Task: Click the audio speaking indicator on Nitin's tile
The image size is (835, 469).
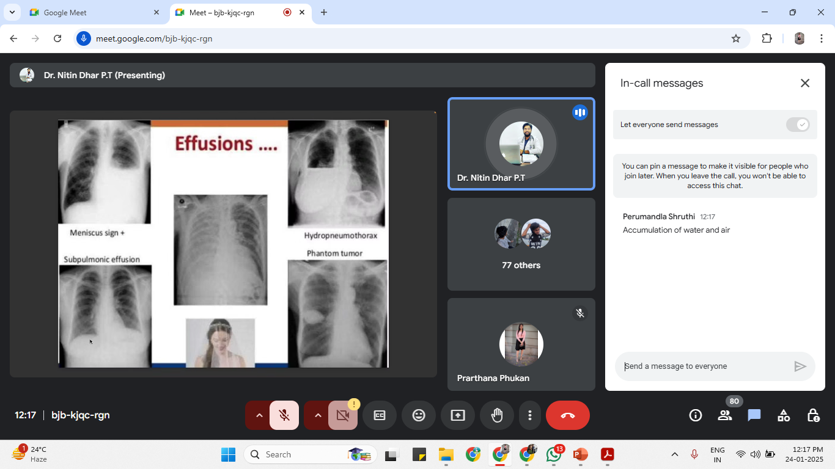Action: pyautogui.click(x=580, y=112)
